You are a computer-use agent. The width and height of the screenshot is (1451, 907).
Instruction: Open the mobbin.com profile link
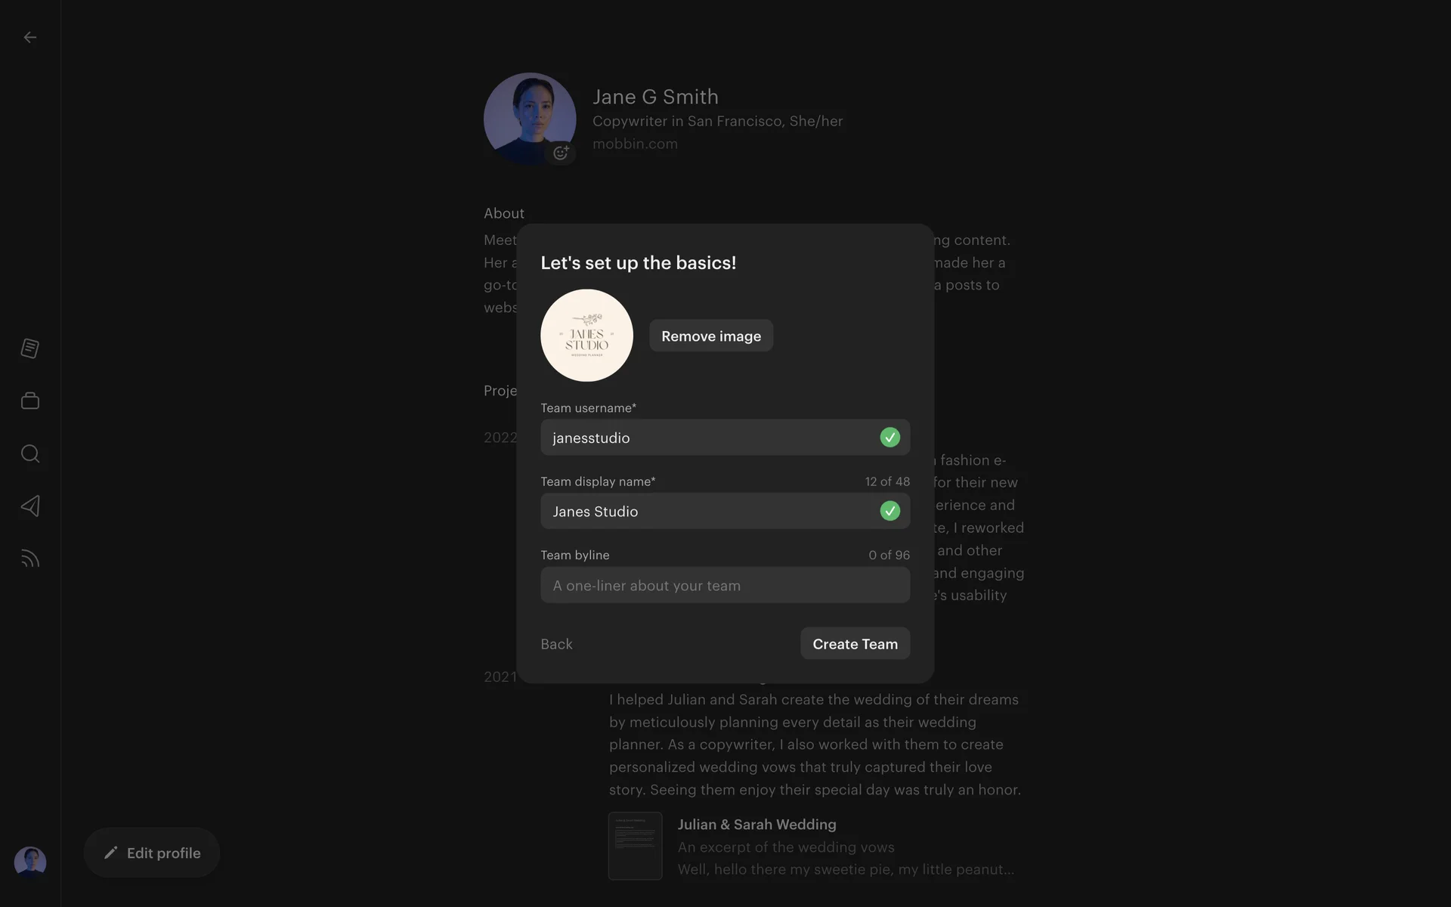click(635, 144)
